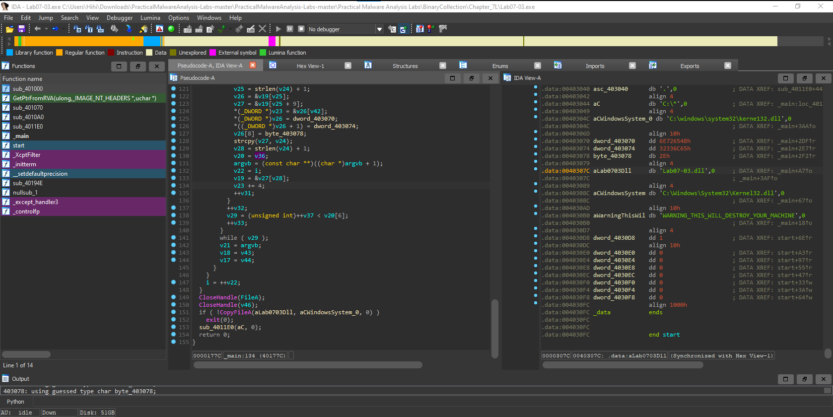The height and width of the screenshot is (417, 833).
Task: Open the No debugger dropdown
Action: (379, 29)
